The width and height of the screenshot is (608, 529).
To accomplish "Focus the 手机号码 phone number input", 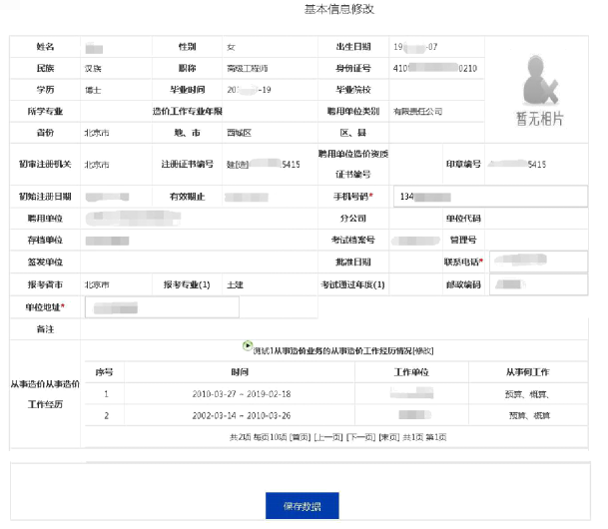I will tap(490, 197).
